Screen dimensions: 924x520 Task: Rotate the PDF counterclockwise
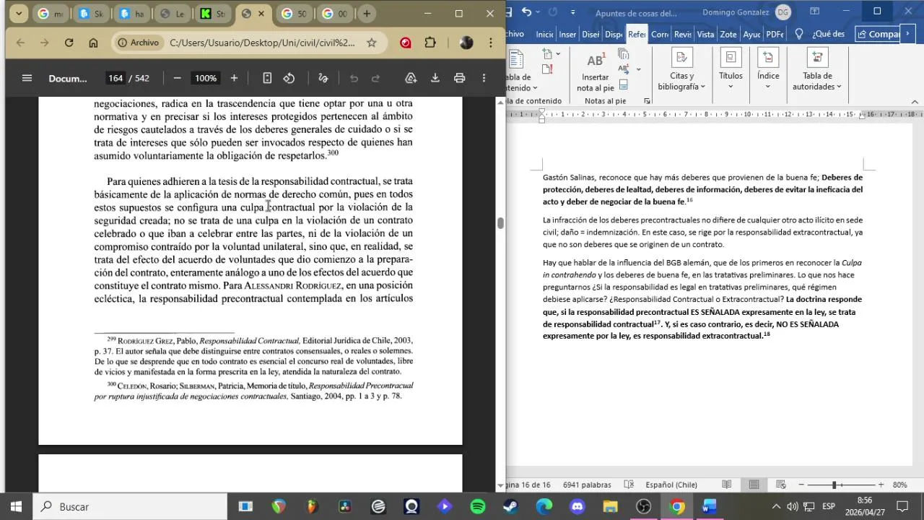click(289, 78)
